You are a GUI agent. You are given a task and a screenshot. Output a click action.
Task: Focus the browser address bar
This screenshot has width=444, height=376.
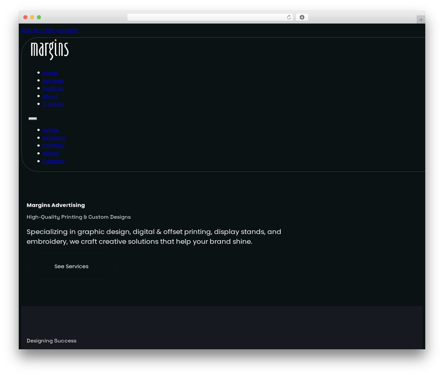(210, 17)
